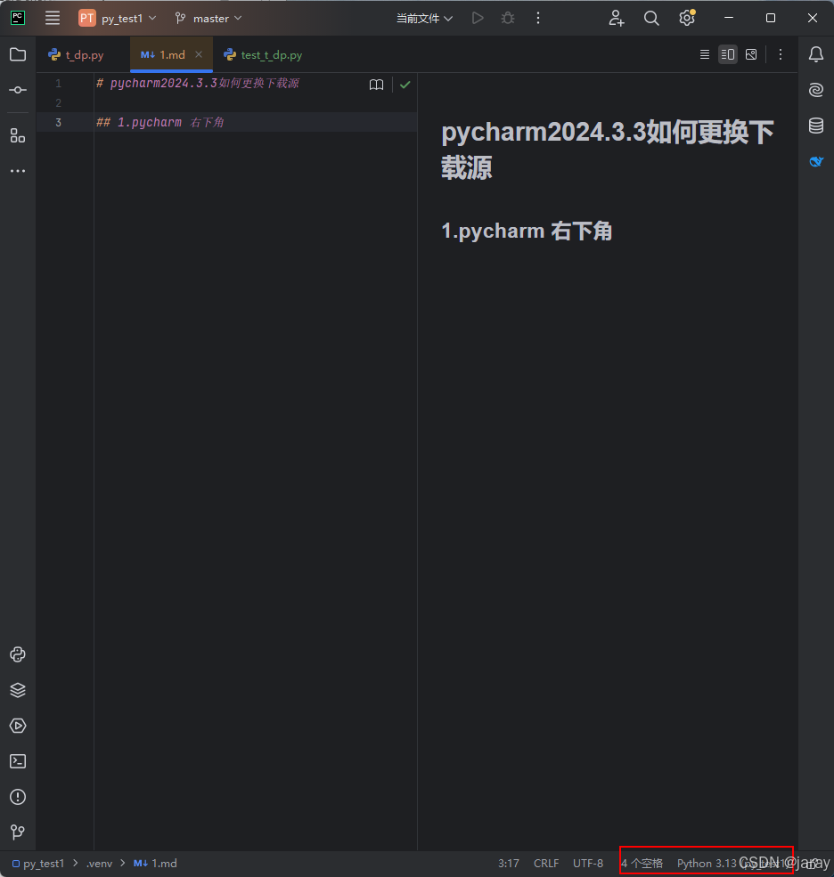The image size is (834, 877).
Task: Click the green inspection checkmark
Action: (x=405, y=85)
